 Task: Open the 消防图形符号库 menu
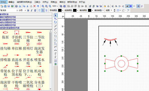click(24, 2)
